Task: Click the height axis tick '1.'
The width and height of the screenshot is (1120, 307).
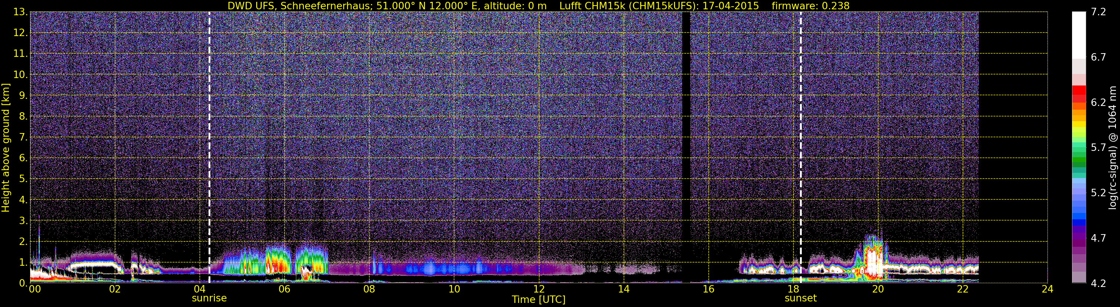Action: [x=23, y=262]
